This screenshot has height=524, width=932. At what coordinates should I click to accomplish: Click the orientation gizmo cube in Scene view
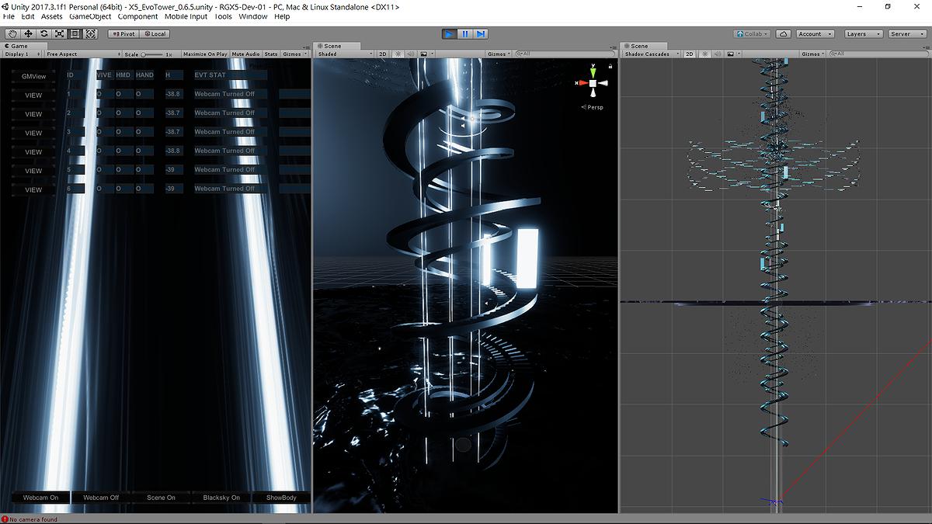click(593, 83)
